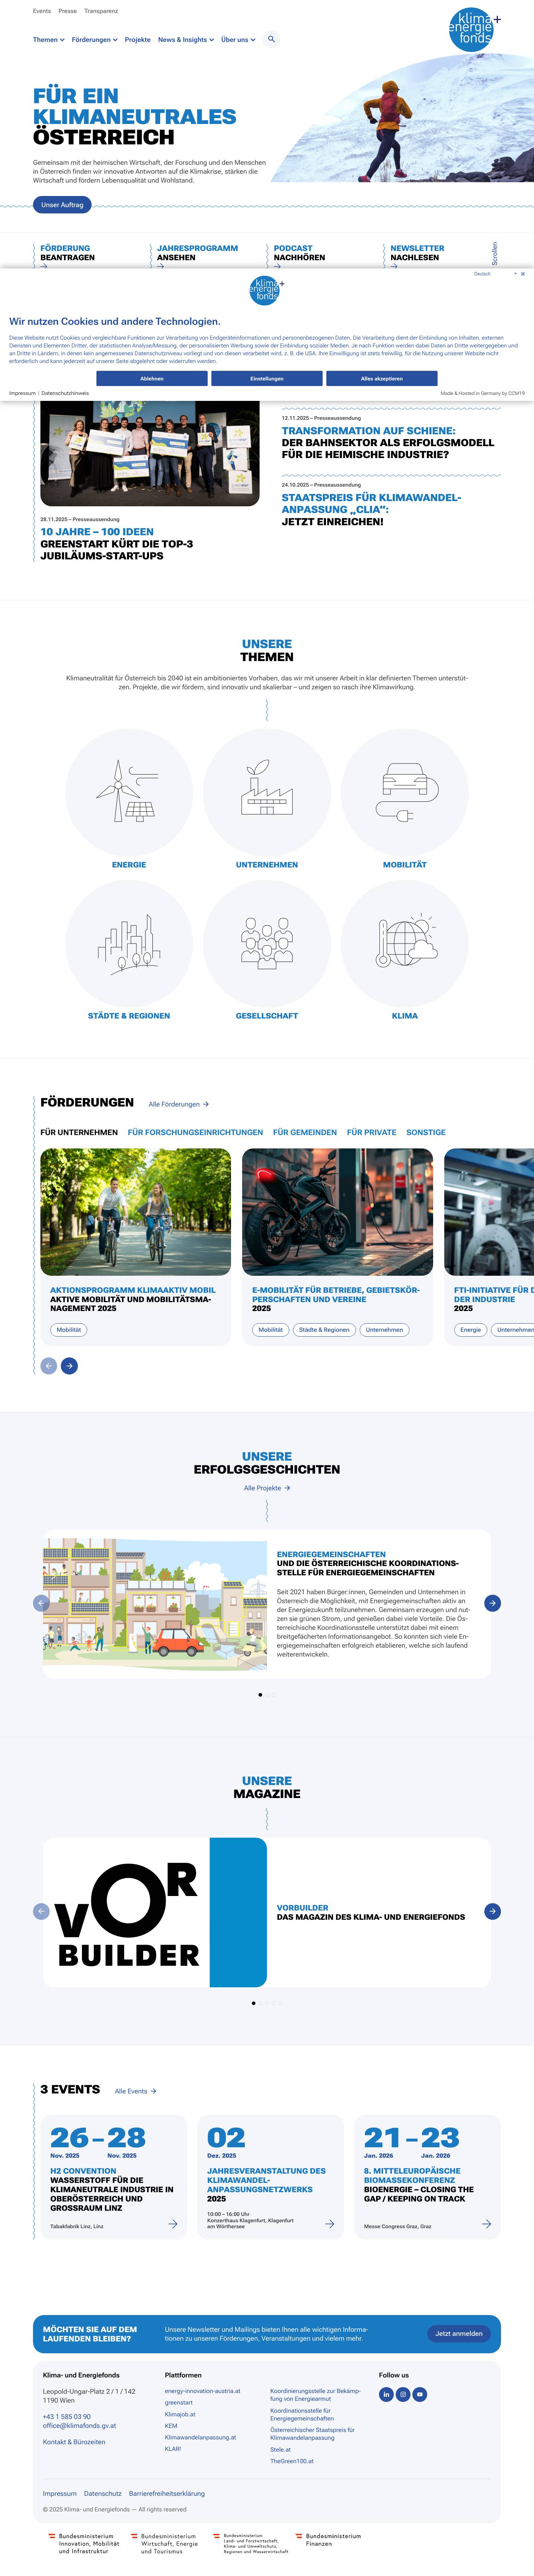The height and width of the screenshot is (2576, 534).
Task: Advance Erfolgsgeschichten carousel with right arrow
Action: (x=492, y=1603)
